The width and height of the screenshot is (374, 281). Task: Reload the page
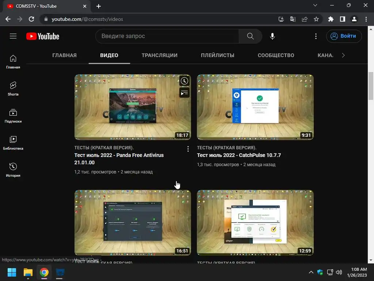click(x=31, y=19)
